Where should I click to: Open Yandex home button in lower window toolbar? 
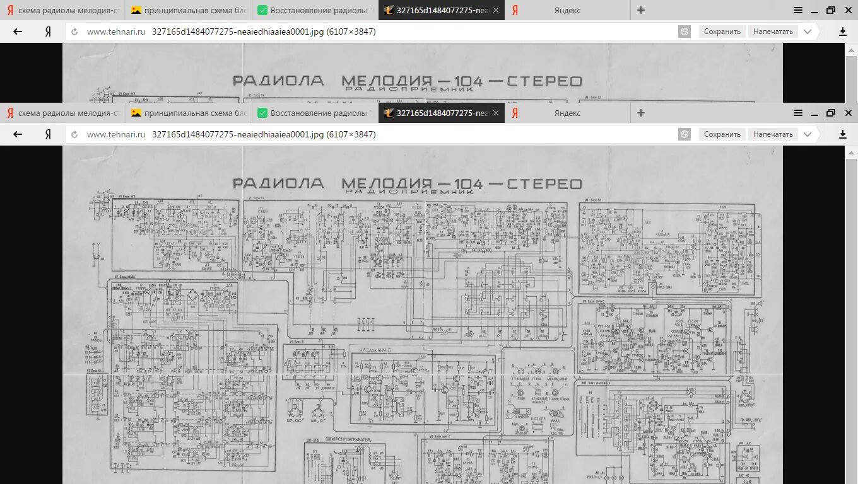(48, 134)
